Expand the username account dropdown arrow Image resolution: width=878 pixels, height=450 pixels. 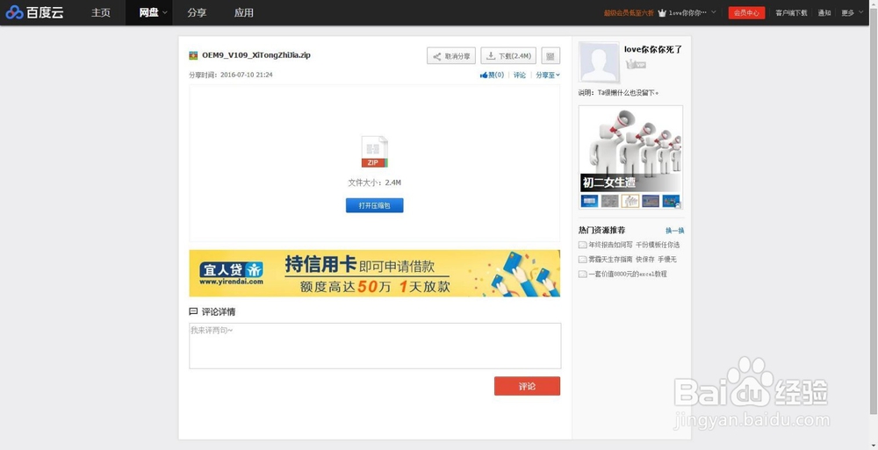[713, 12]
